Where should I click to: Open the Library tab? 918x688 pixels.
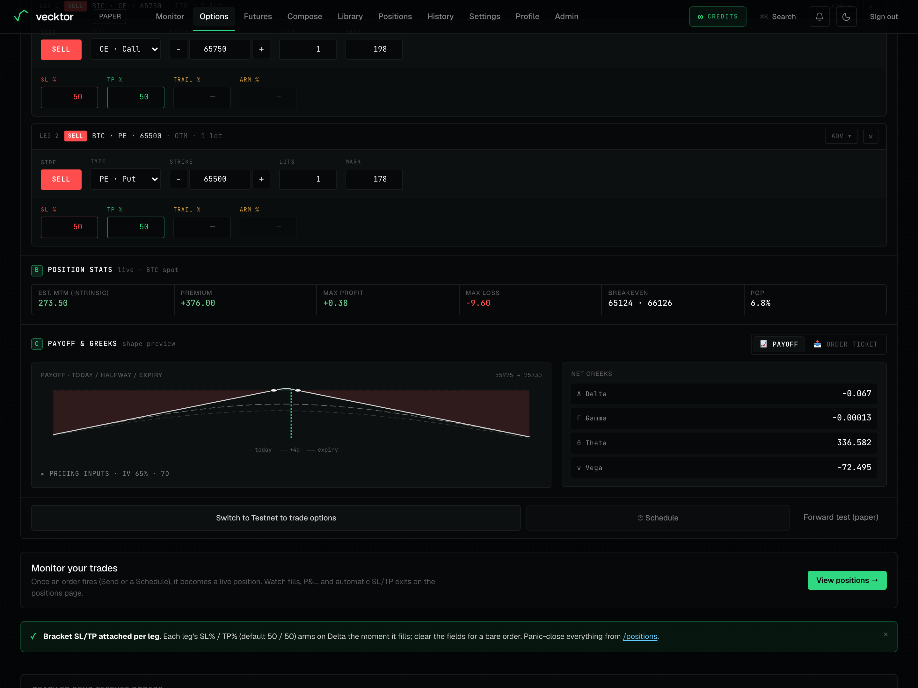[x=350, y=17]
